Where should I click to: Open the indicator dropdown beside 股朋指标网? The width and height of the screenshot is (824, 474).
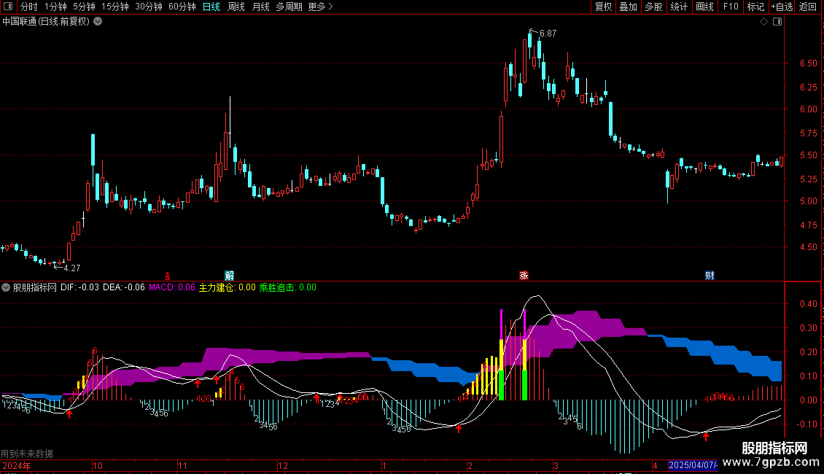click(x=6, y=287)
